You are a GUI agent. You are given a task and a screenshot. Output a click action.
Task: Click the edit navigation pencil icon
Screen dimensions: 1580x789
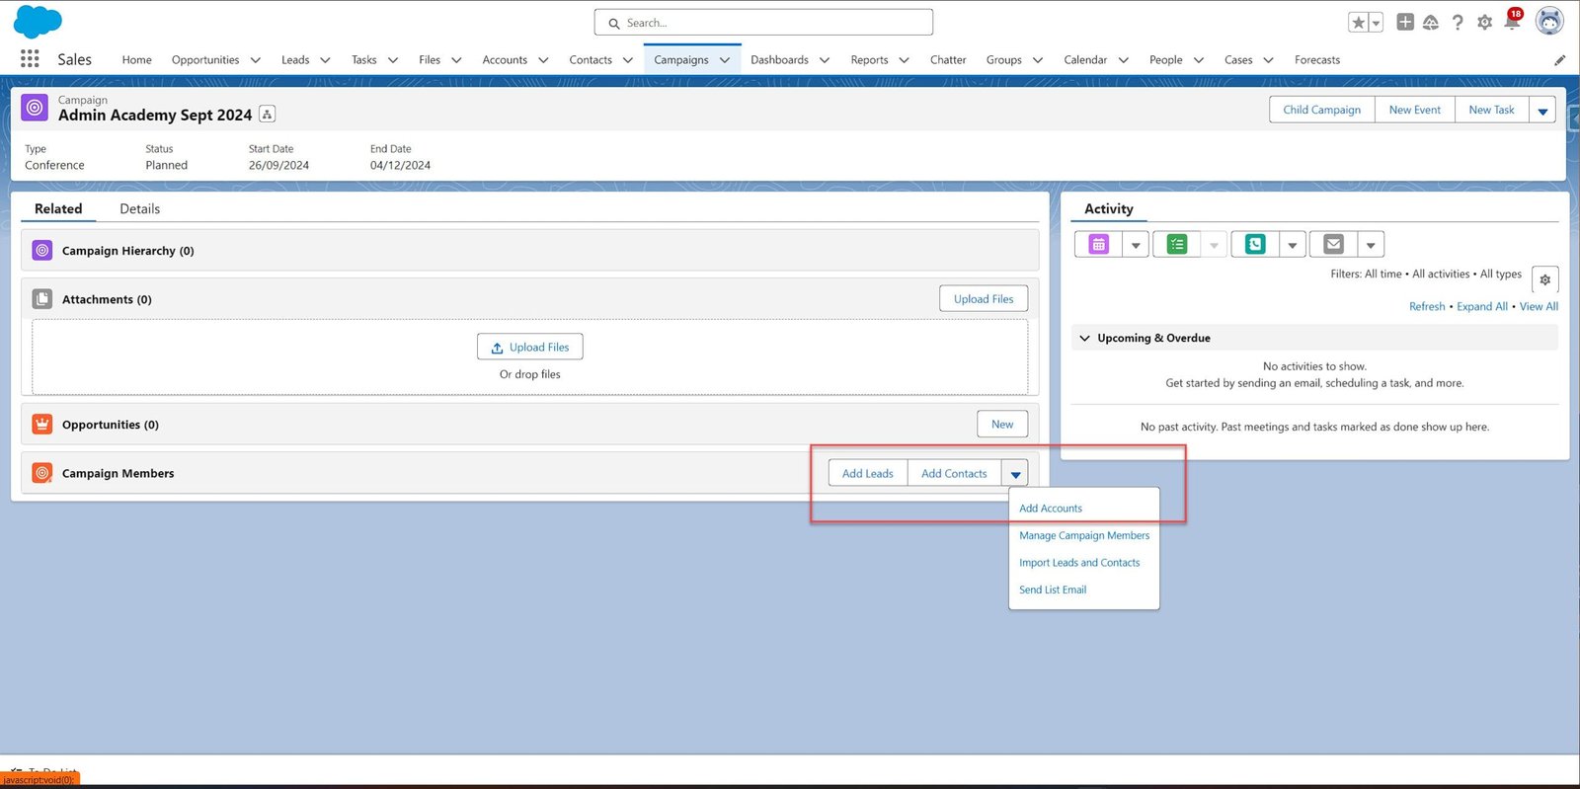pos(1559,60)
